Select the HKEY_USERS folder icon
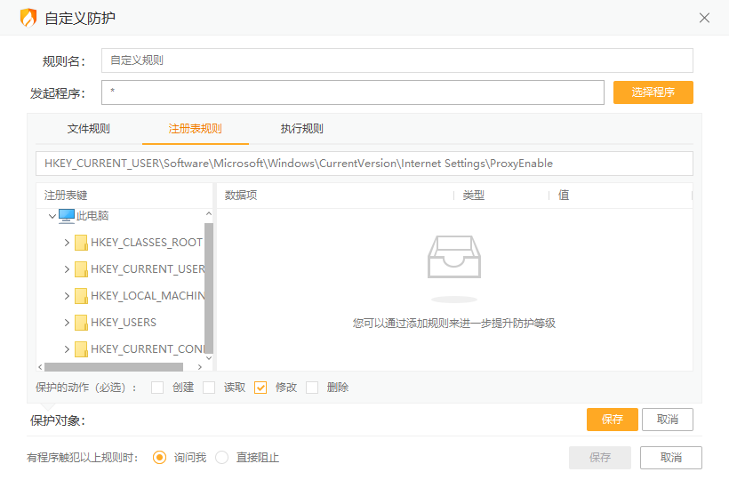Screen dimensions: 729x480 [x=81, y=323]
